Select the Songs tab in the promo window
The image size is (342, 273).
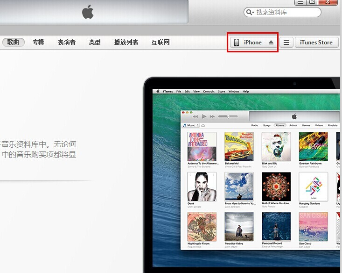[266, 125]
